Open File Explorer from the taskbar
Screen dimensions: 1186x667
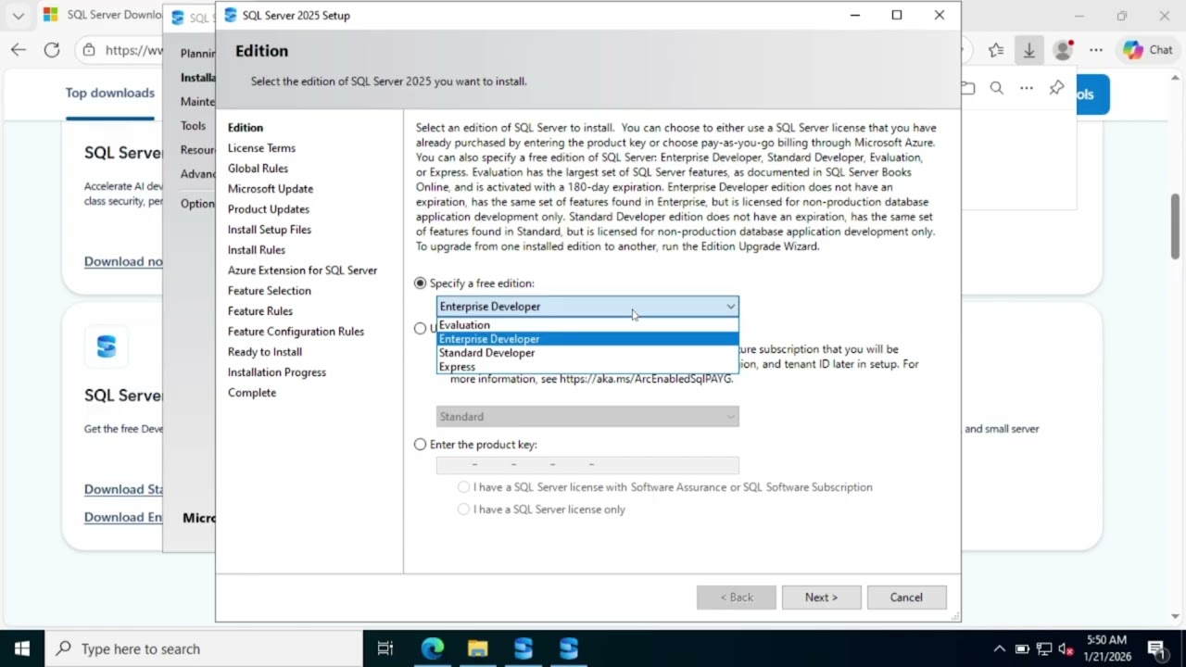(x=477, y=648)
